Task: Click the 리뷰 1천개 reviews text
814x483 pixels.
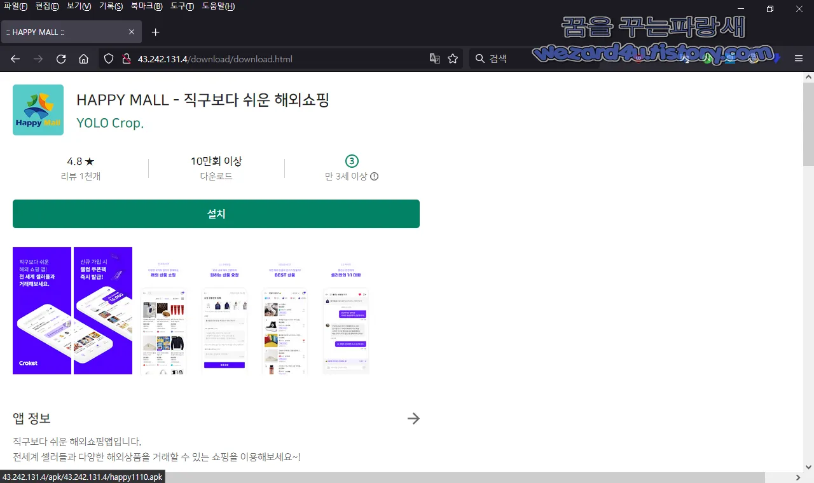Action: pos(80,177)
